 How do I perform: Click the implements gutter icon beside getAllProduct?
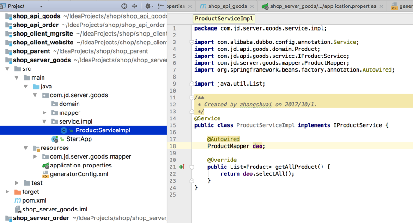coord(182,167)
